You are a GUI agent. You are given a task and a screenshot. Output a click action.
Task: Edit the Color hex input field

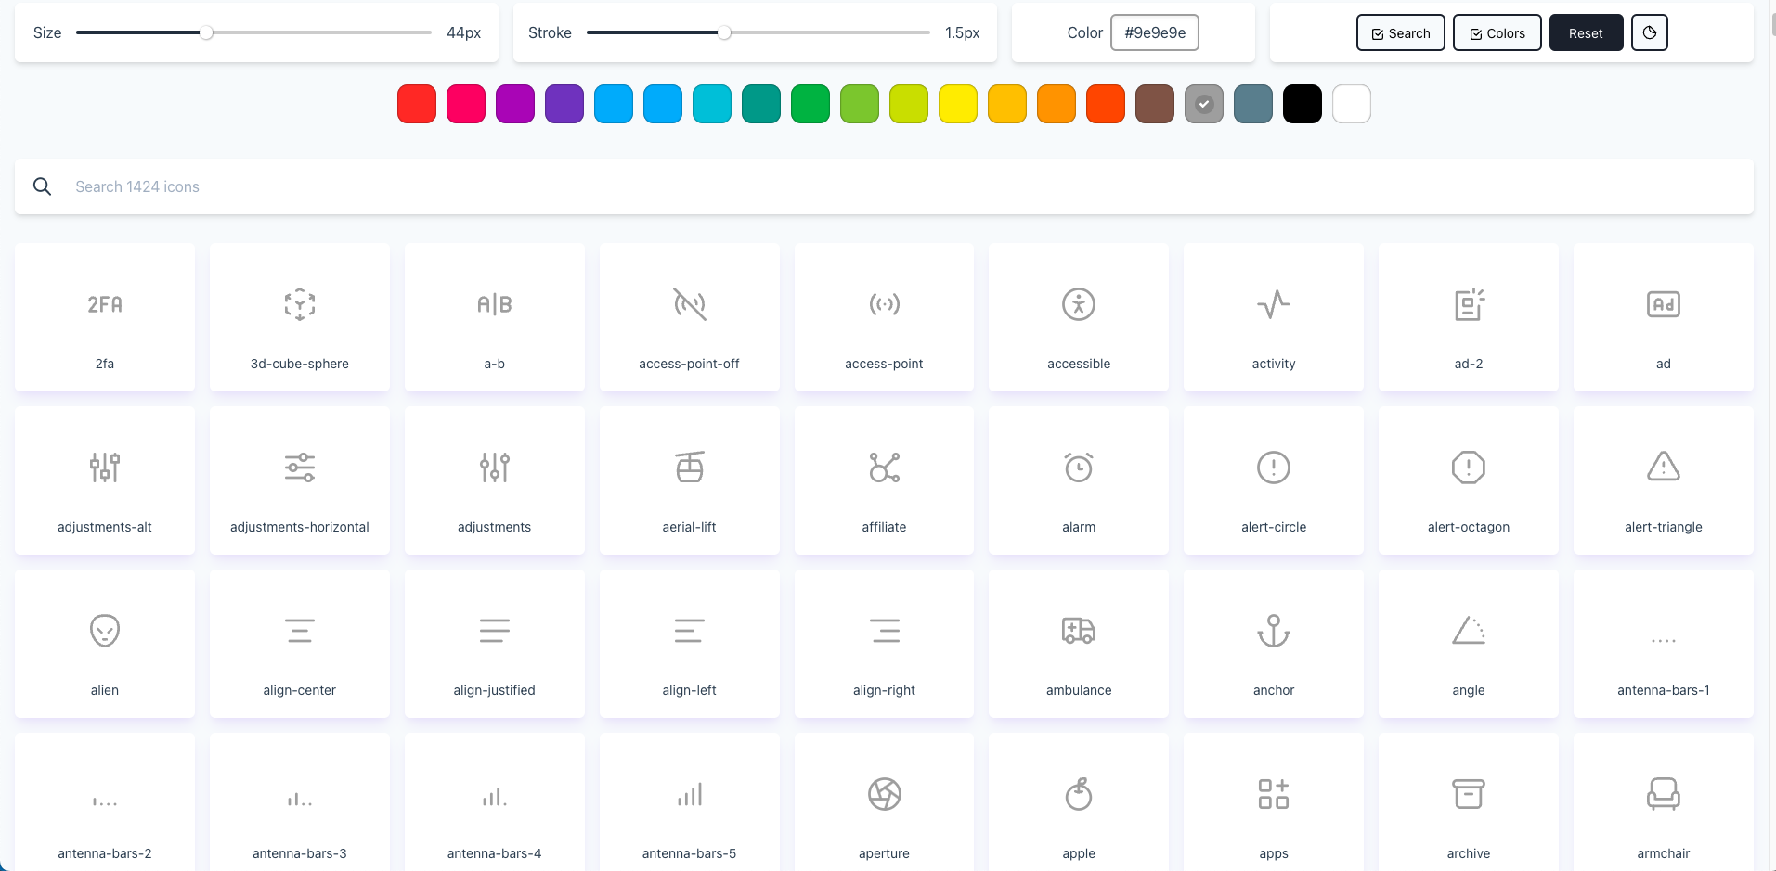(1155, 32)
